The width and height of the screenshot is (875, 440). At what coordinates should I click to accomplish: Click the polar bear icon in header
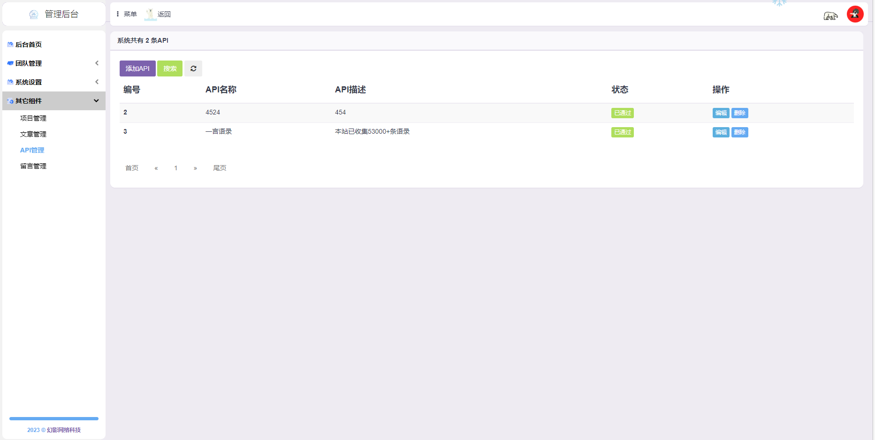[830, 16]
